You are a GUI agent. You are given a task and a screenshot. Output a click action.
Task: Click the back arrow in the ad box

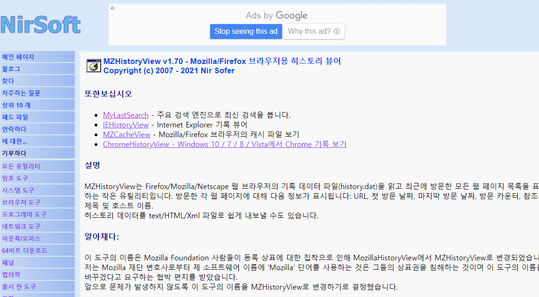coord(113,8)
